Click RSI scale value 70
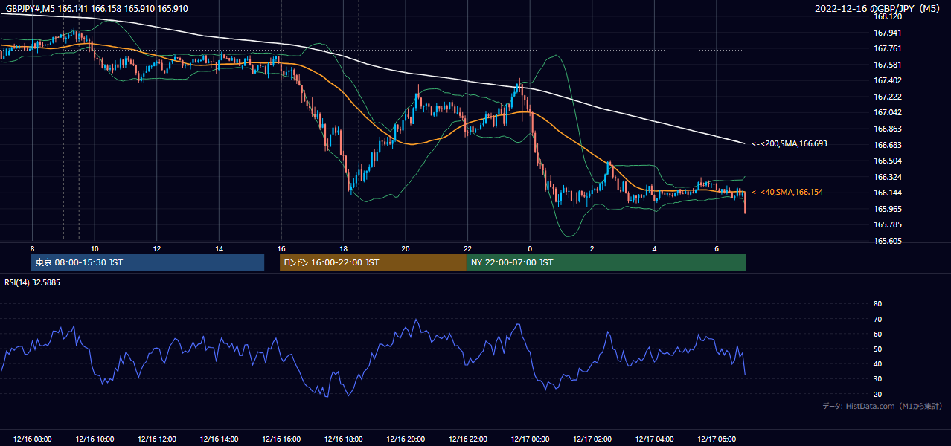Viewport: 951px width, 446px height. (x=877, y=319)
